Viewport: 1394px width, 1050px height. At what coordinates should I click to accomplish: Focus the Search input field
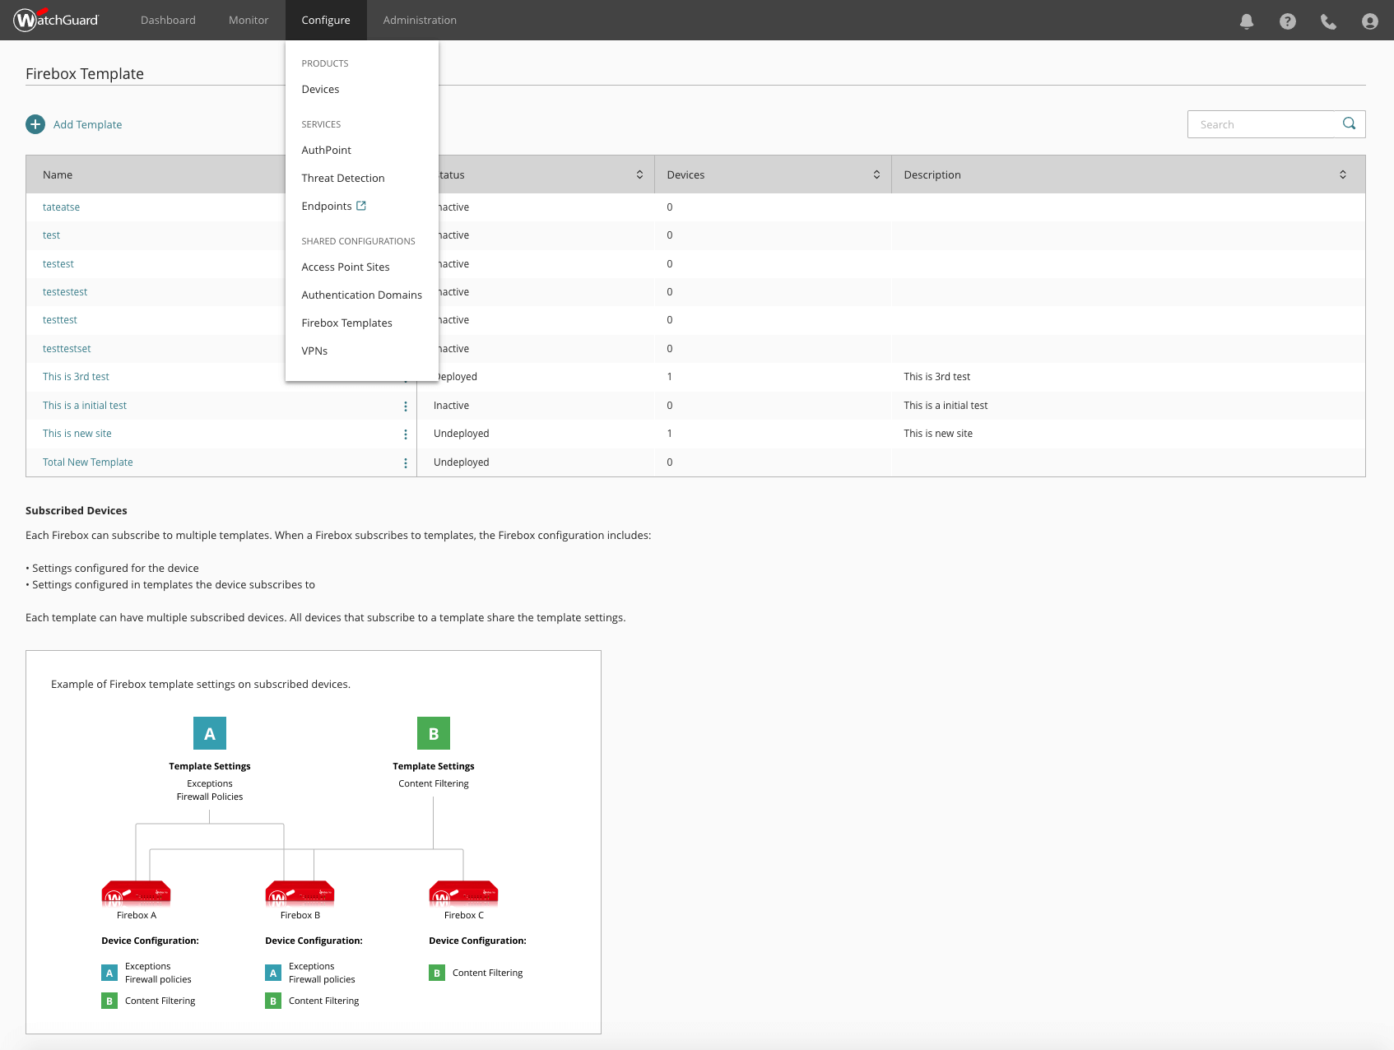[1260, 124]
